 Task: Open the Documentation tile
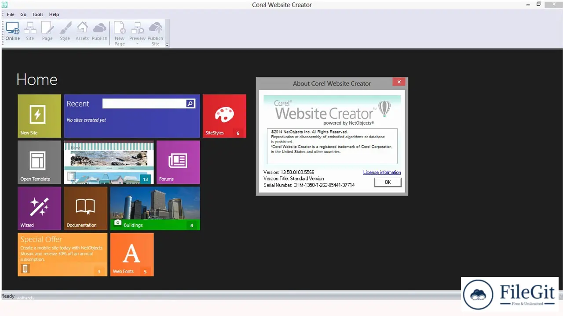[85, 208]
